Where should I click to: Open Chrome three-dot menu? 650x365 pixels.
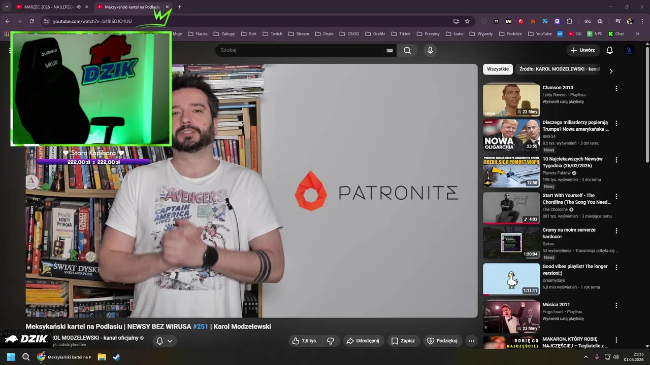642,21
